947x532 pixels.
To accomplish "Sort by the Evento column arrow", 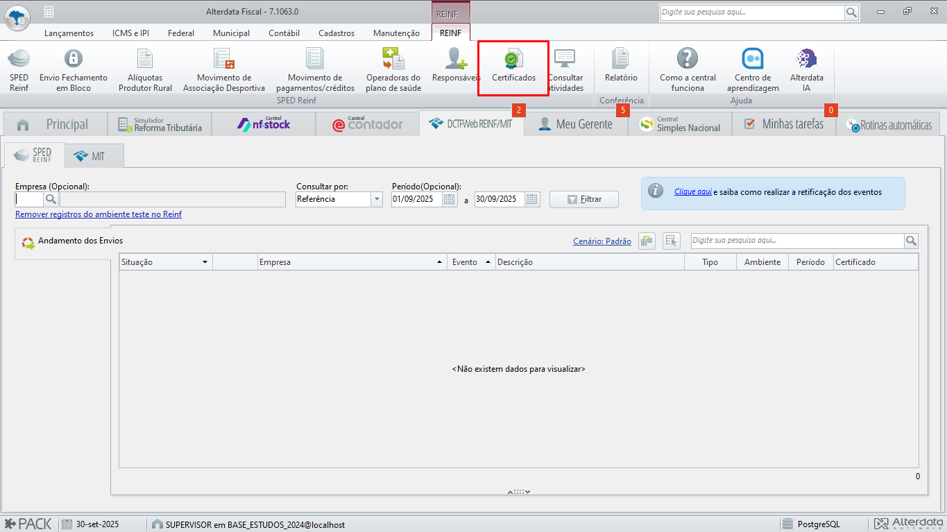I will point(488,262).
